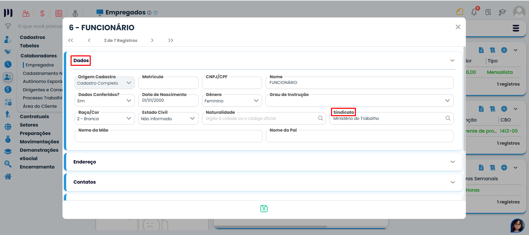Close the Funcionário dialog
Screen dimensions: 529x235
(x=458, y=27)
